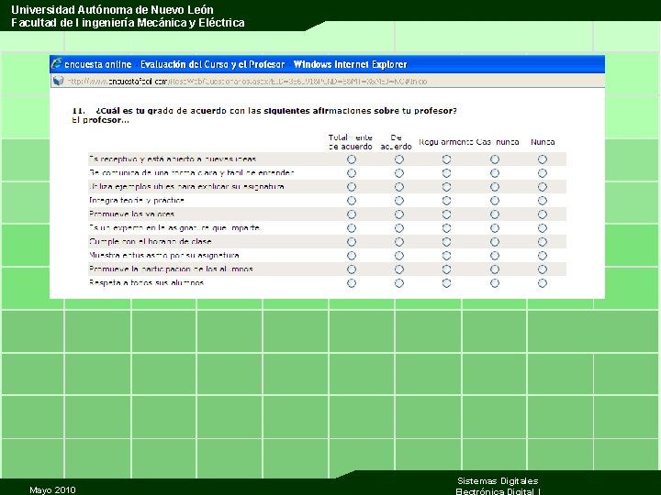This screenshot has height=495, width=661.
Task: Click the 'Sistemas Digitales' footer text
Action: 498,480
